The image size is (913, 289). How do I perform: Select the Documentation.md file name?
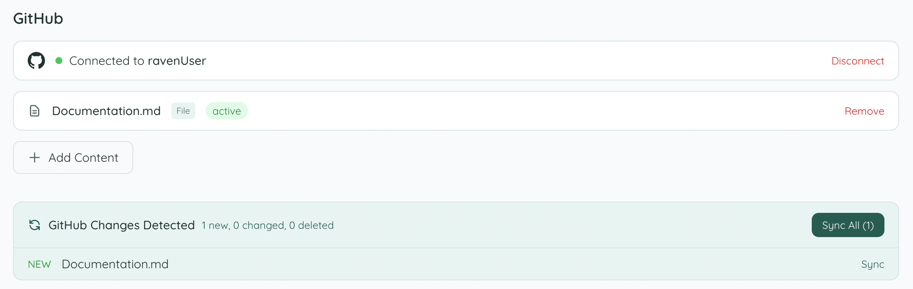[x=106, y=111]
